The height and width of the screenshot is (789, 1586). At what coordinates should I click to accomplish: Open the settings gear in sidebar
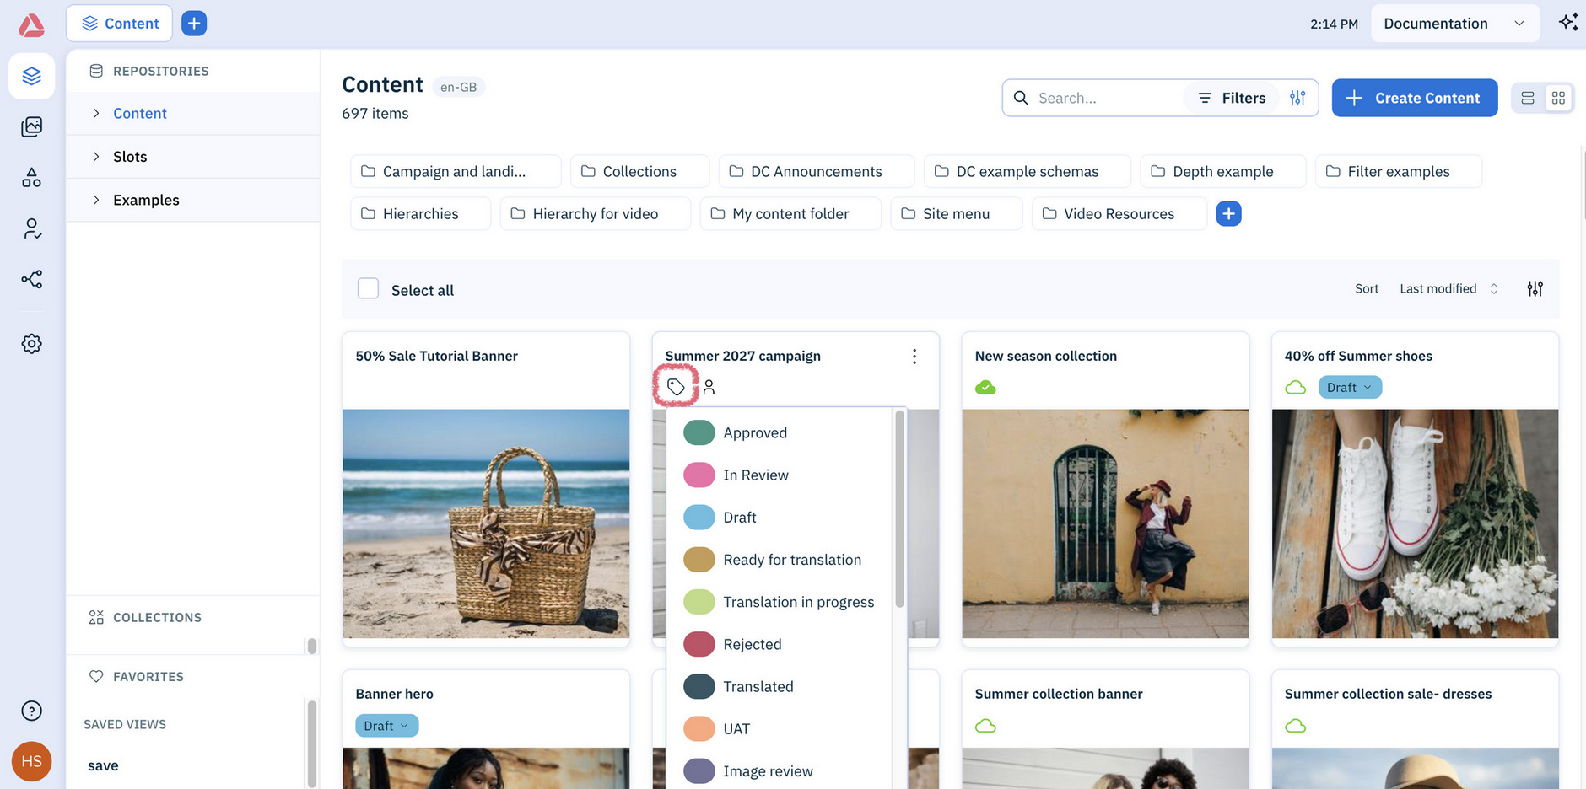[32, 343]
